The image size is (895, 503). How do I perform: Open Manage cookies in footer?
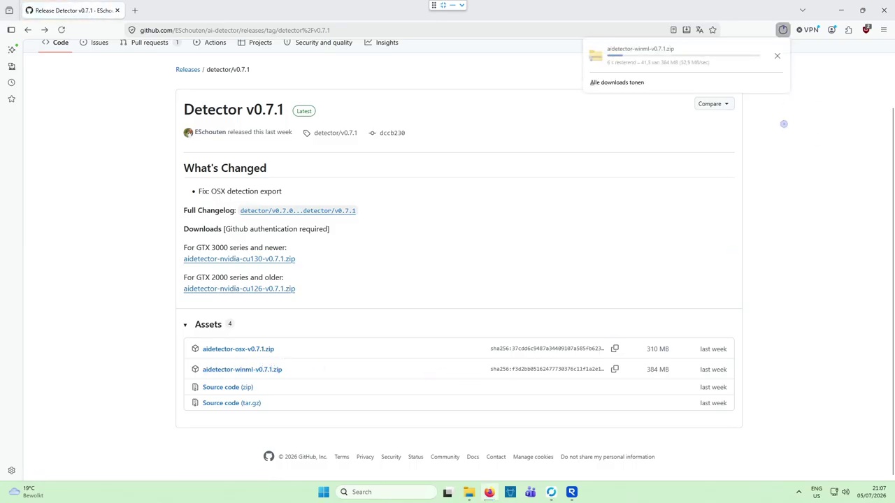pyautogui.click(x=533, y=457)
